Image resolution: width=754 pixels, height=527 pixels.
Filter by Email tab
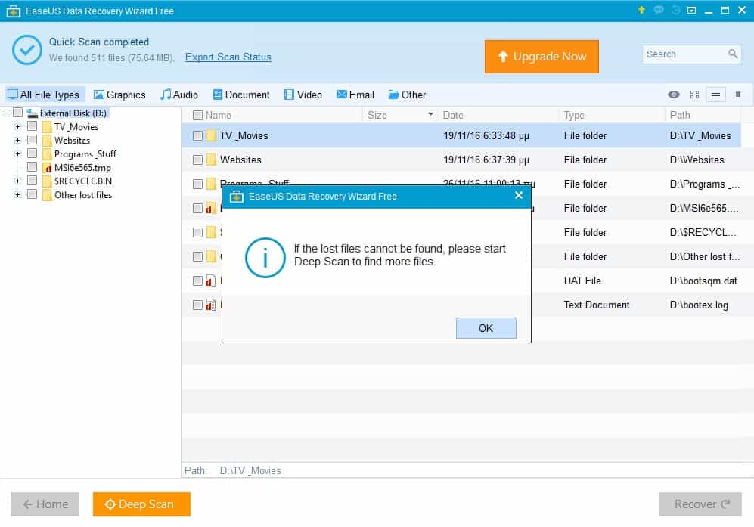pos(355,95)
